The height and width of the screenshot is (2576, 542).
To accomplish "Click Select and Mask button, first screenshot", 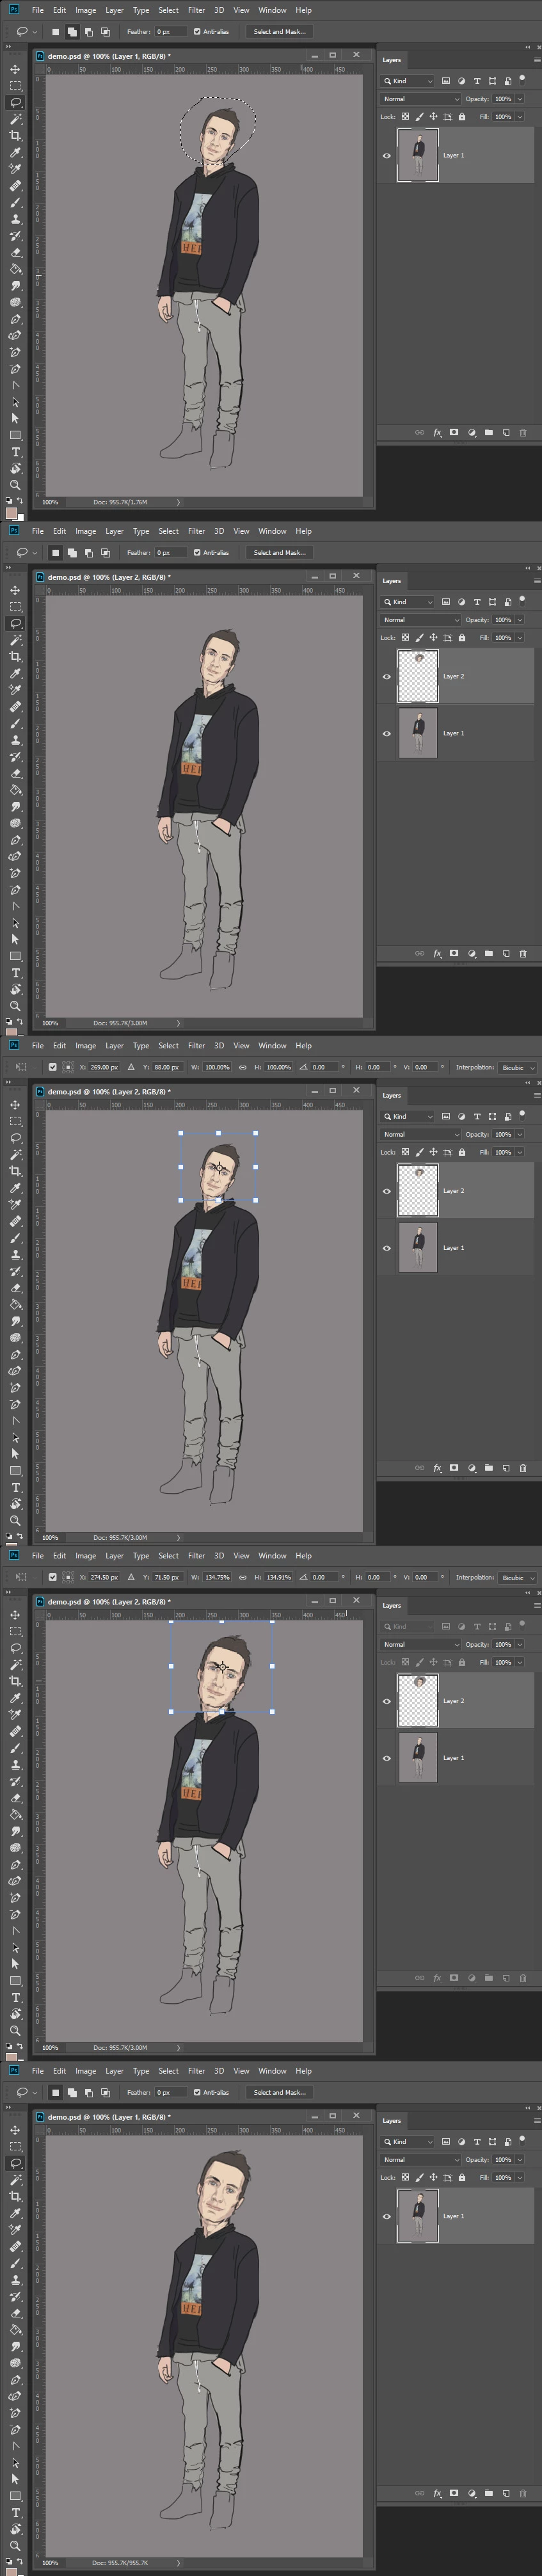I will (279, 32).
